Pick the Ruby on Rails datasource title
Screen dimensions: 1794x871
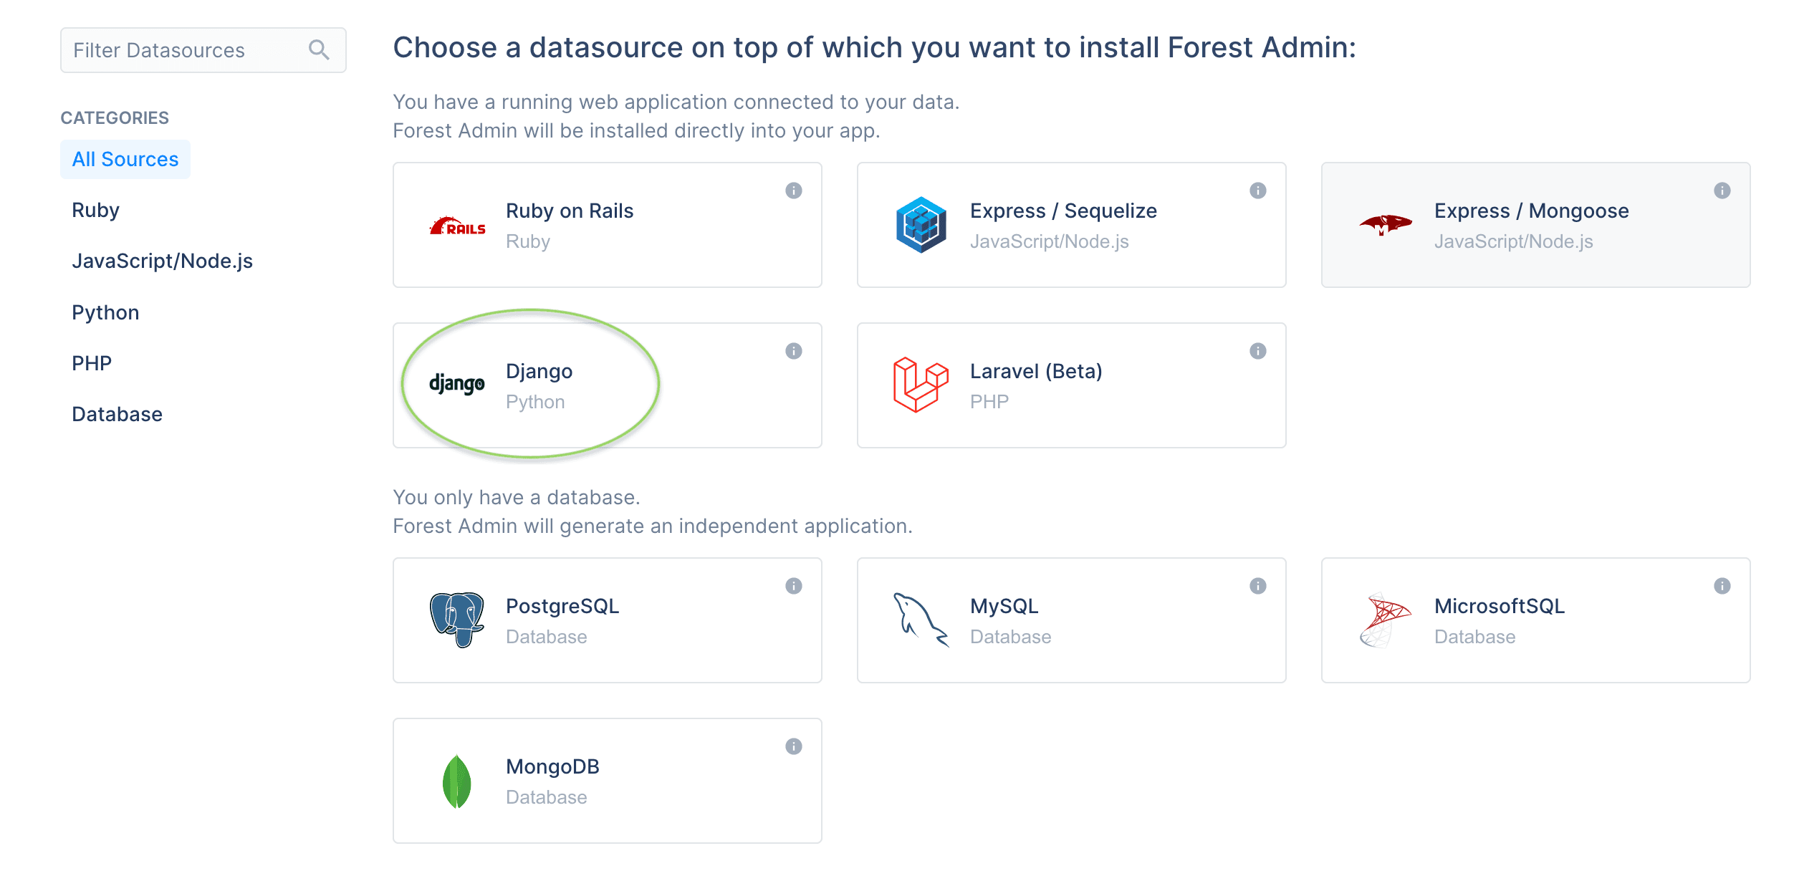point(570,211)
